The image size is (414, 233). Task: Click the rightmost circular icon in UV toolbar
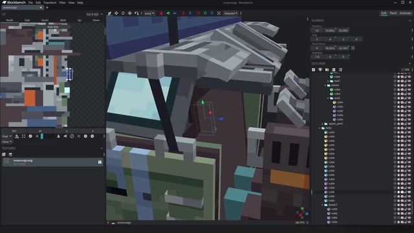click(x=93, y=137)
